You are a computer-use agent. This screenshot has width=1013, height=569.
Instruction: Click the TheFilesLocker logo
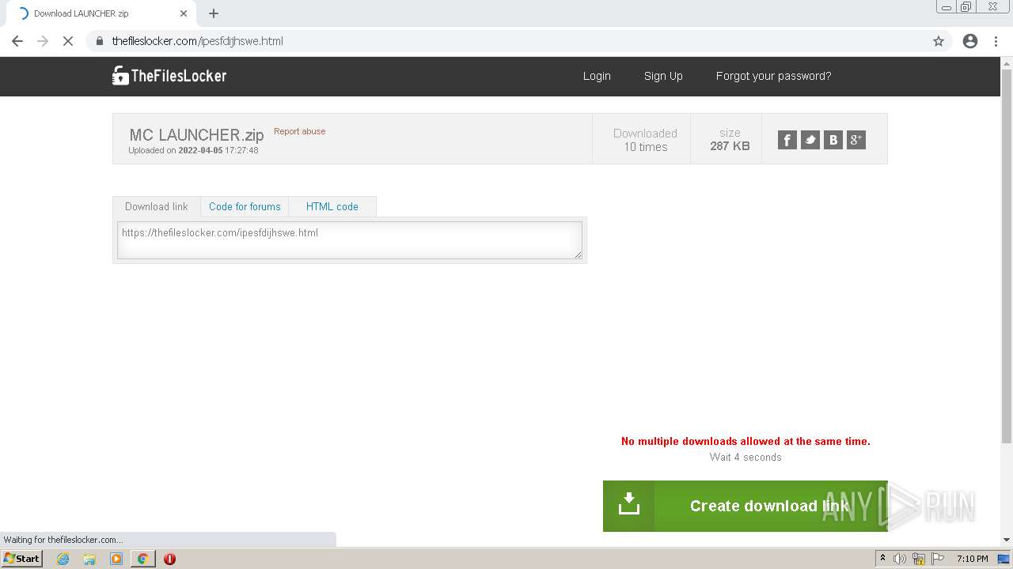point(169,76)
